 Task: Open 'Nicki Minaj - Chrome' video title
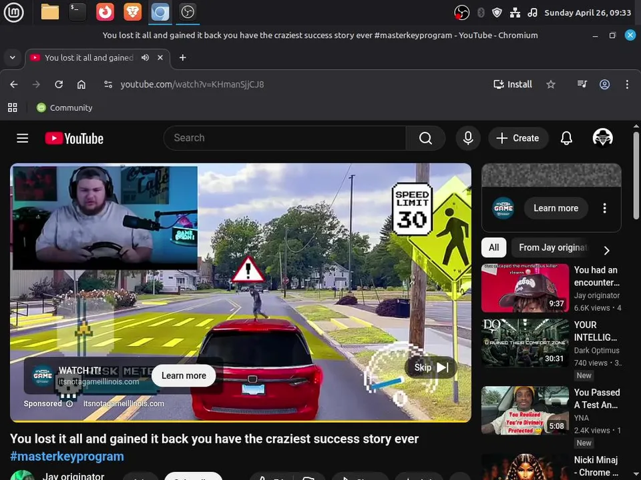[x=596, y=466]
